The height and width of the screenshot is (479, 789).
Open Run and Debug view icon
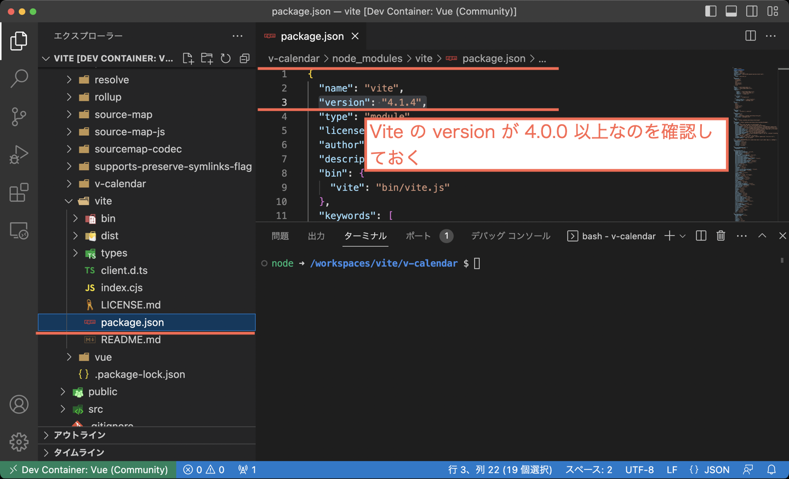pyautogui.click(x=19, y=154)
